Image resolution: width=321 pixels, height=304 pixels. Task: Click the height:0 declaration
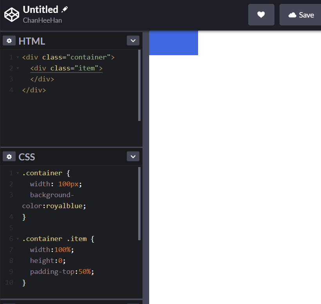[48, 261]
